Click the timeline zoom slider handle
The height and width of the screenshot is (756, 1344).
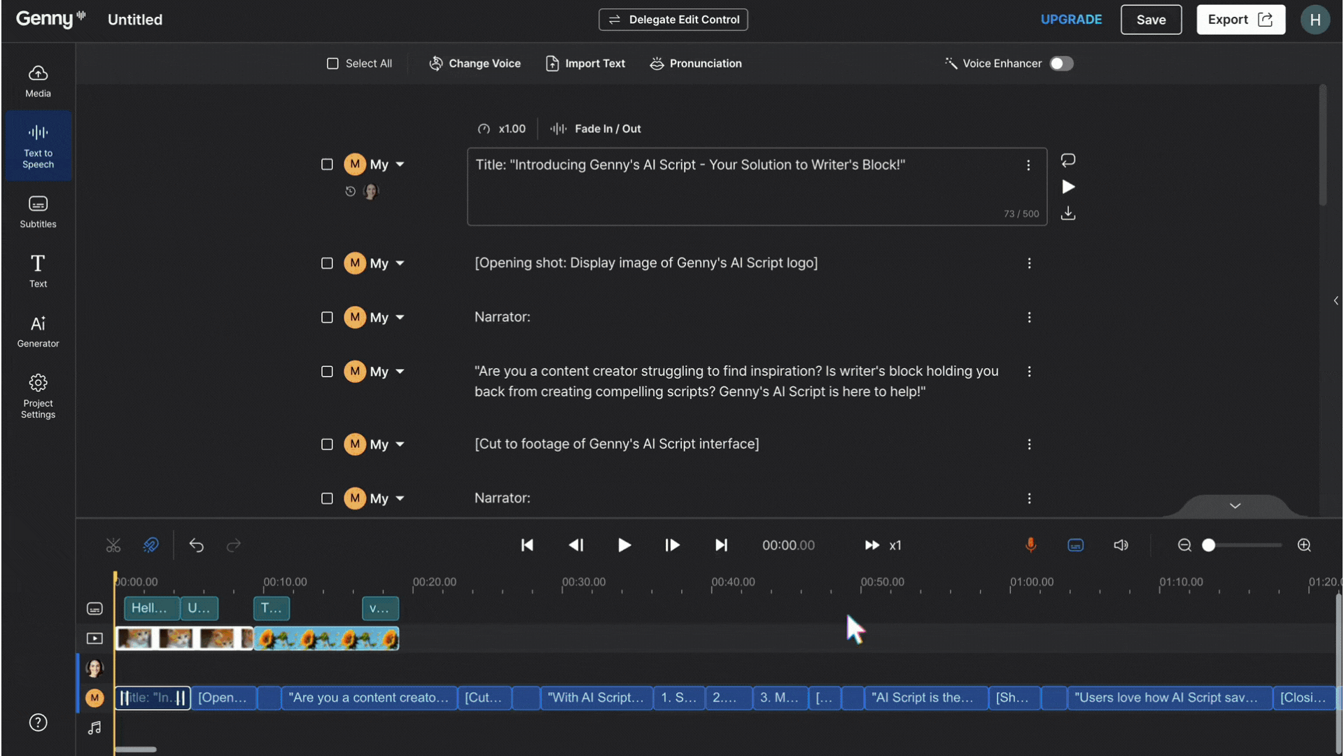point(1208,545)
